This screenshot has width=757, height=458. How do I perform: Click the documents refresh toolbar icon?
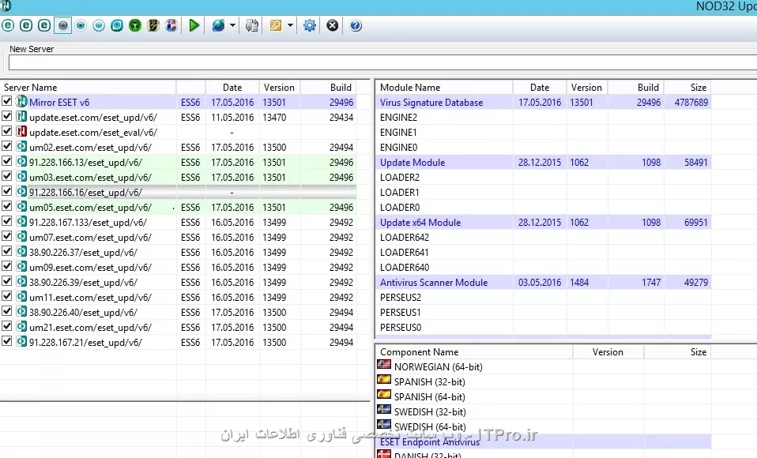251,25
